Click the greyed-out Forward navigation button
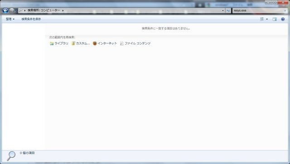The image size is (290, 164). click(12, 11)
